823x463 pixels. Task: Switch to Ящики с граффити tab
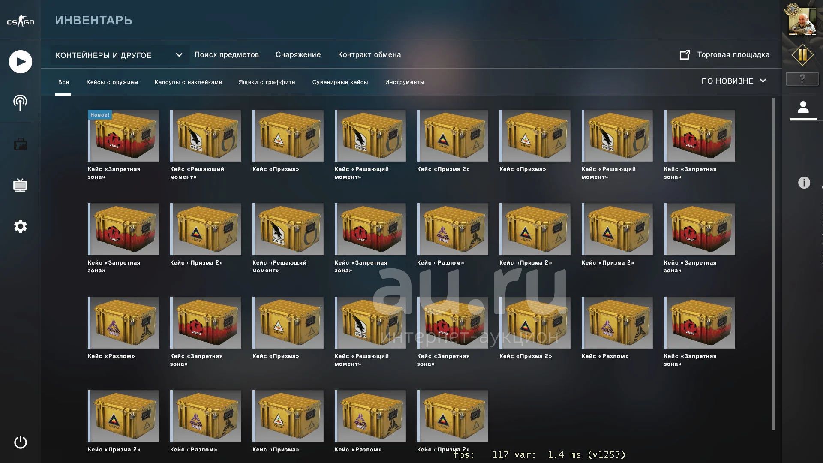[267, 82]
